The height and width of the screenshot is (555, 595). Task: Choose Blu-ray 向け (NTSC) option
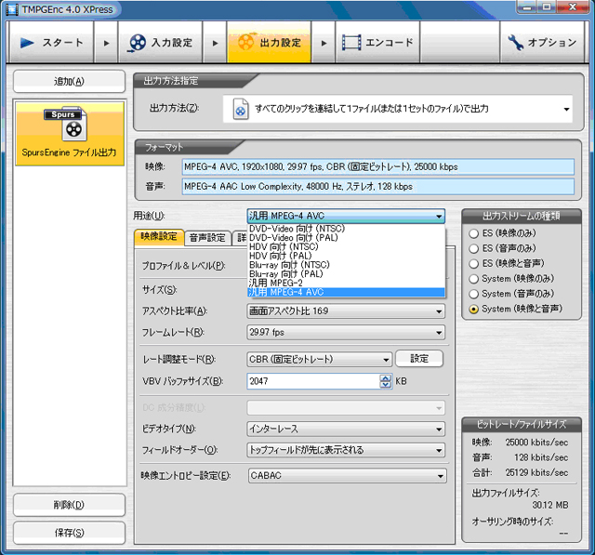click(346, 265)
